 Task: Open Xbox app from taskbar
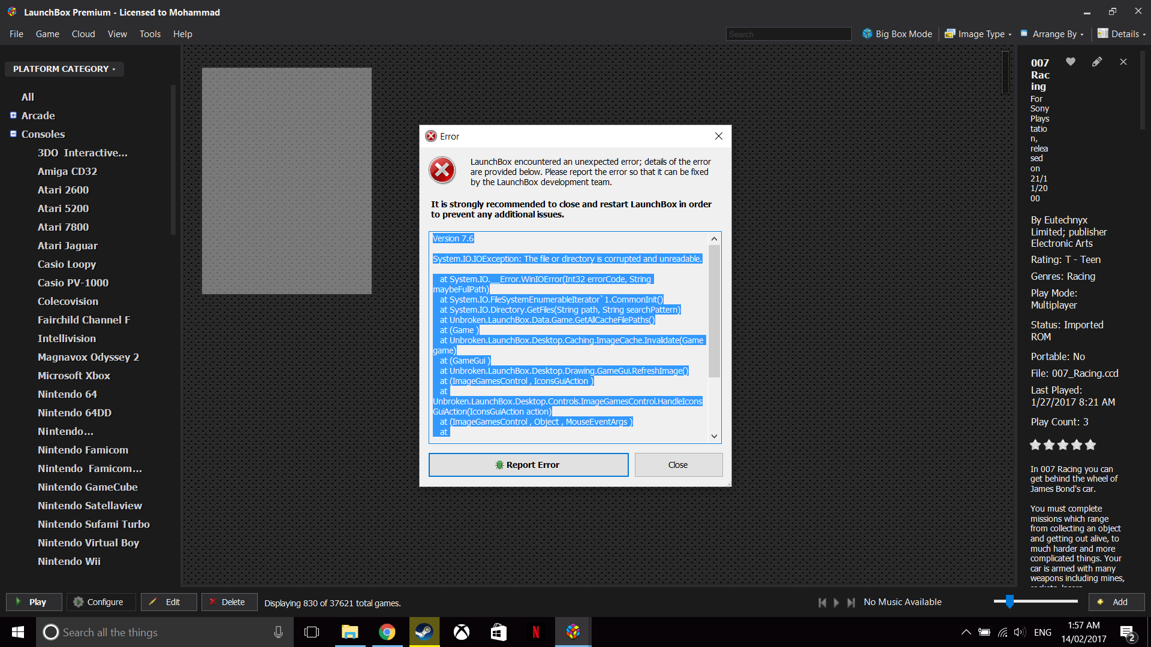(x=462, y=632)
